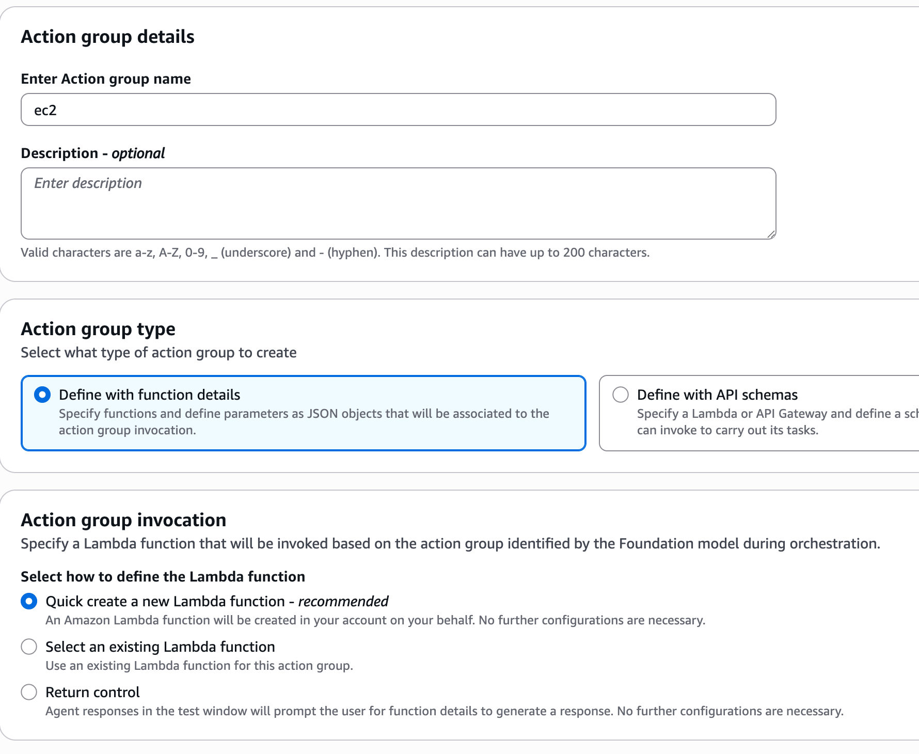919x754 pixels.
Task: Click the Action group name input field
Action: (x=398, y=109)
